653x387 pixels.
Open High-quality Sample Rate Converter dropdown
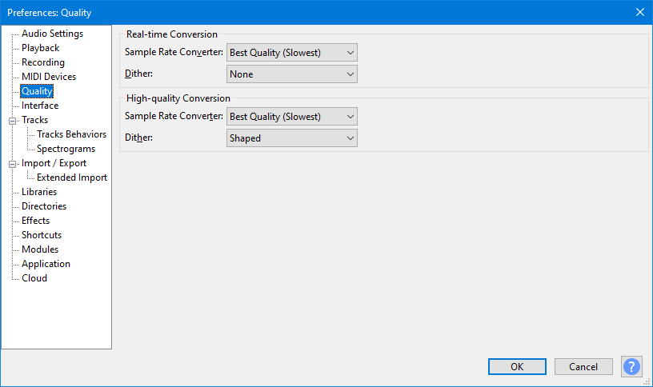292,117
